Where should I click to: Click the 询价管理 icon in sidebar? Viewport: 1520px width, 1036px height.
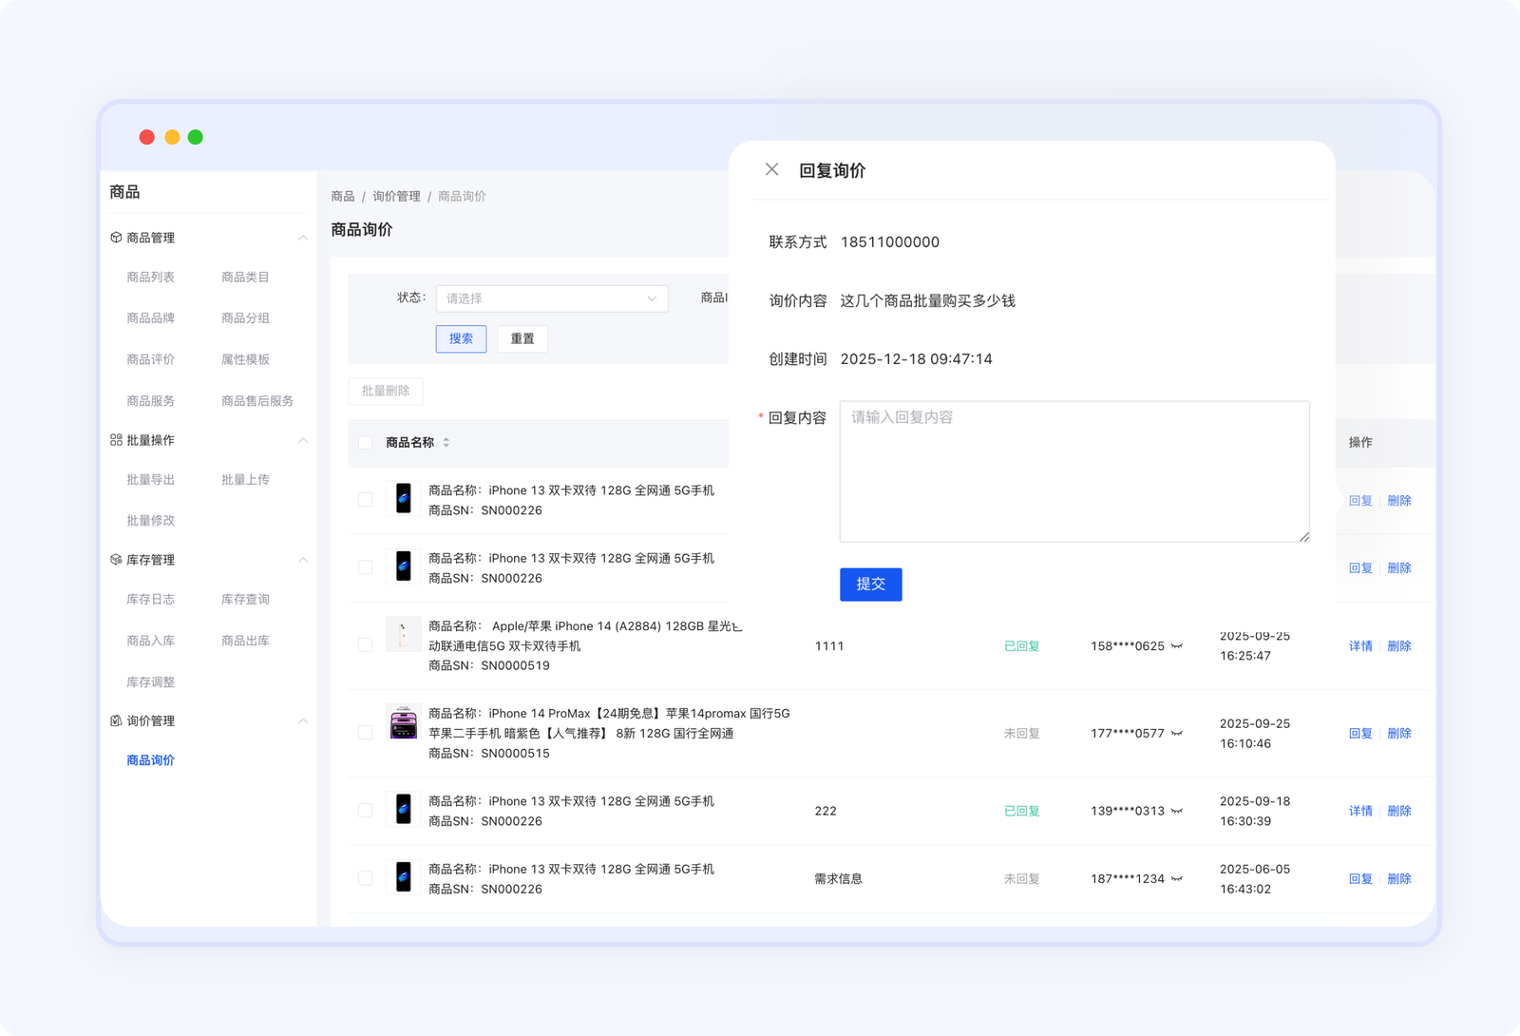pos(116,720)
